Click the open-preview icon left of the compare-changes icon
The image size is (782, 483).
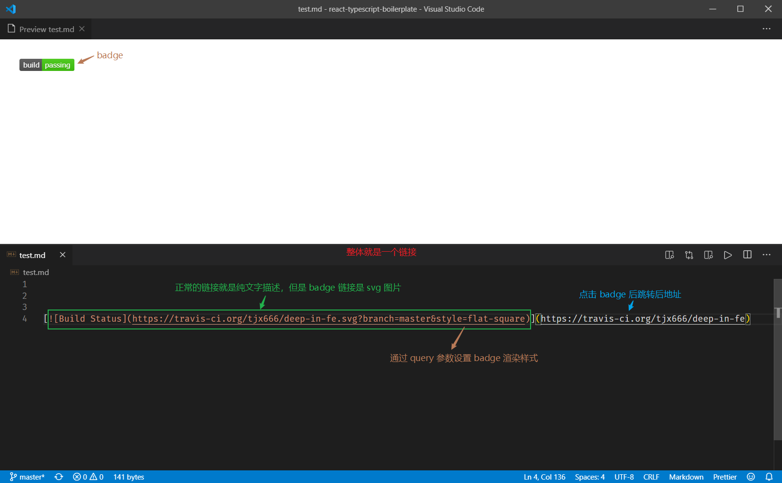[x=670, y=255]
